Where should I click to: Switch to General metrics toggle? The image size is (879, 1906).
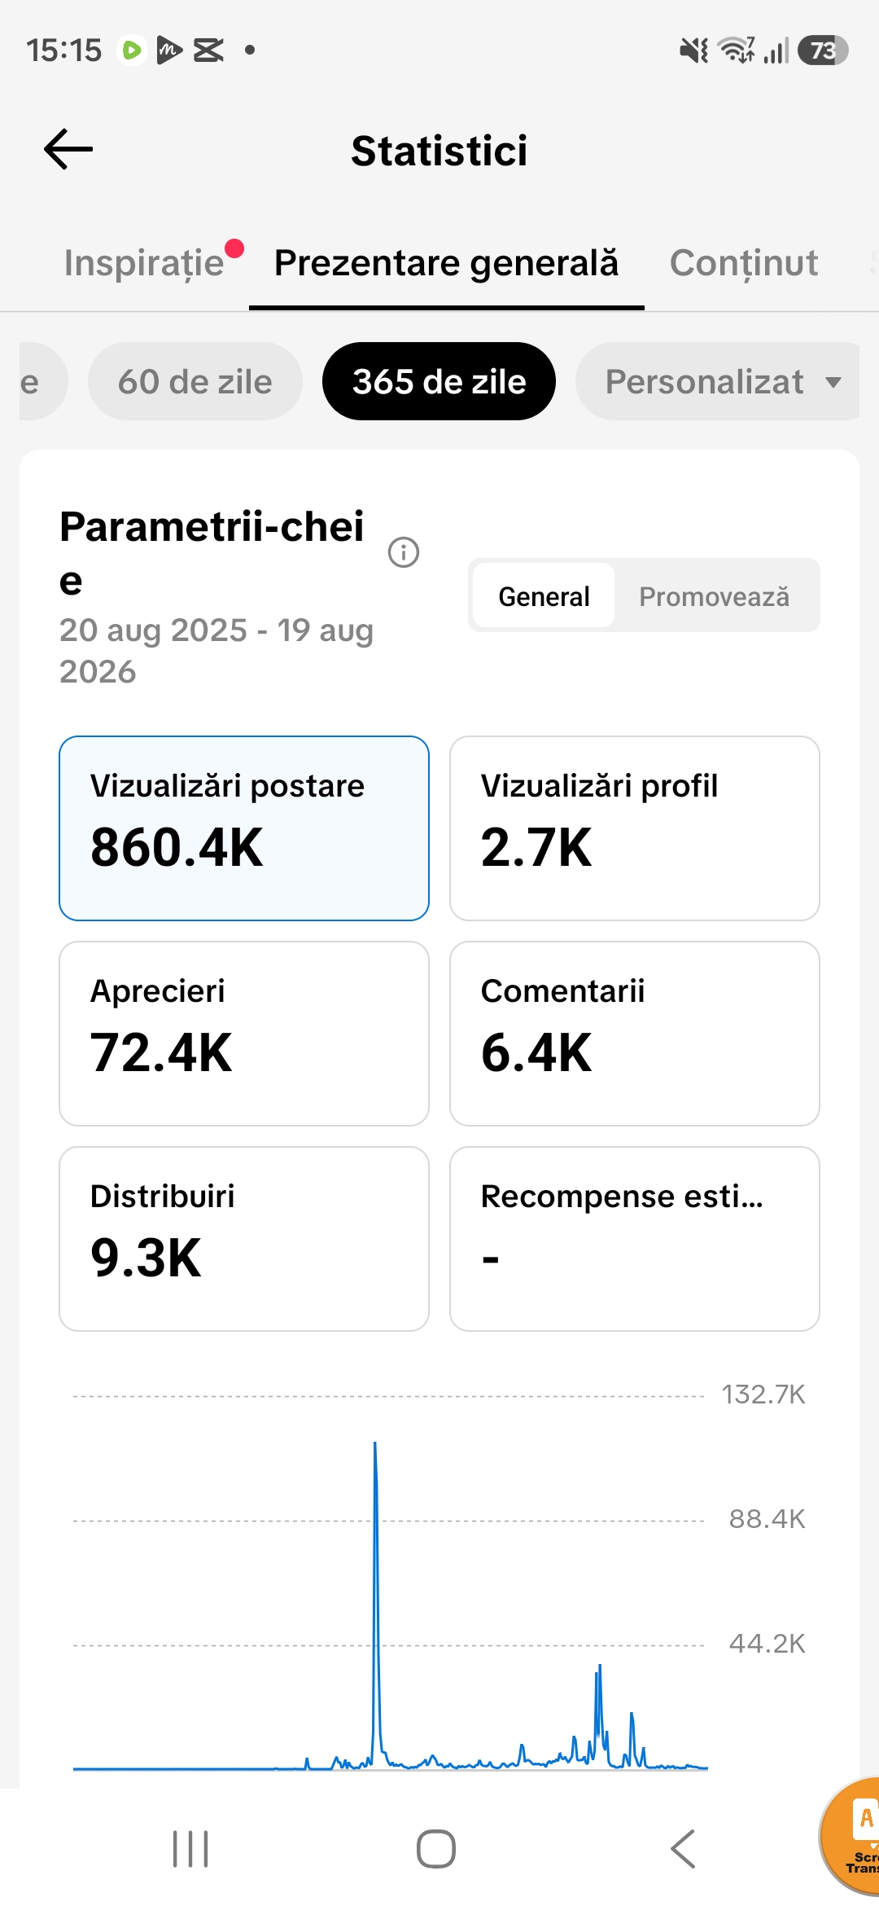click(x=544, y=595)
